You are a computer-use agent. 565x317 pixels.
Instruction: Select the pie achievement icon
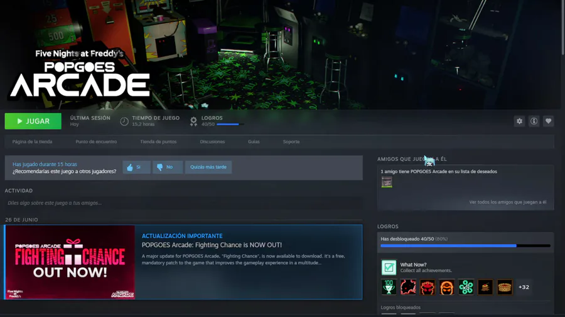point(505,287)
